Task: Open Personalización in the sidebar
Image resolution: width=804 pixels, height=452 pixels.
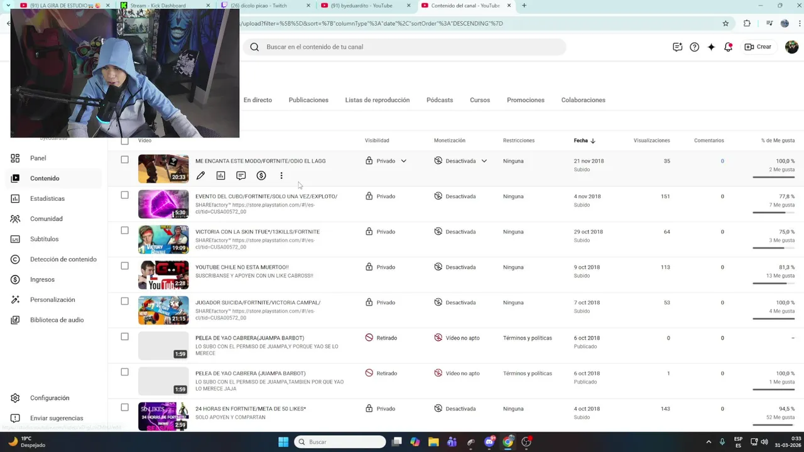Action: tap(52, 299)
